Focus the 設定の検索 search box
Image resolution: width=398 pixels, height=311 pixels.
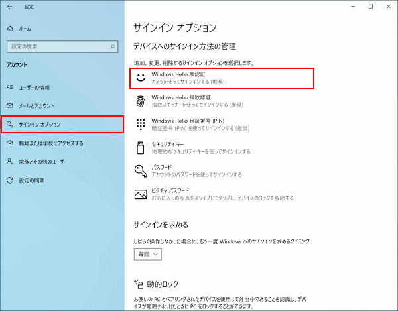click(62, 46)
